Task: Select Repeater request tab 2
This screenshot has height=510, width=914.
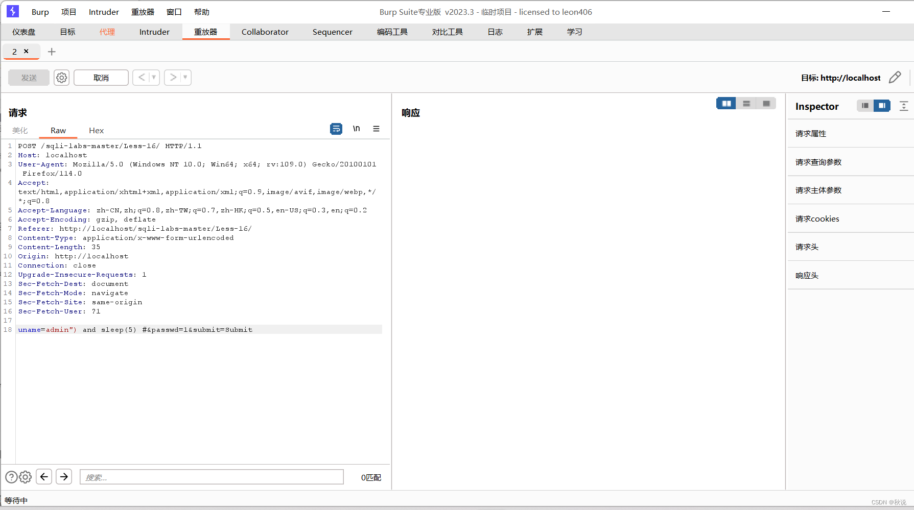Action: click(x=15, y=52)
